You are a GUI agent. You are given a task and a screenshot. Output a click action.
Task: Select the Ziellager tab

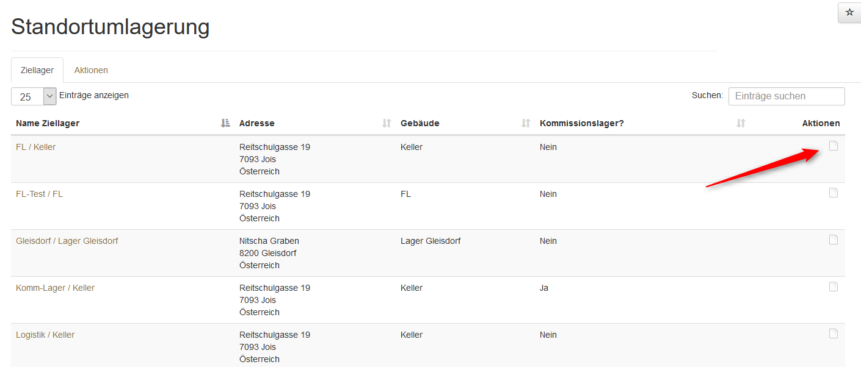pyautogui.click(x=37, y=70)
